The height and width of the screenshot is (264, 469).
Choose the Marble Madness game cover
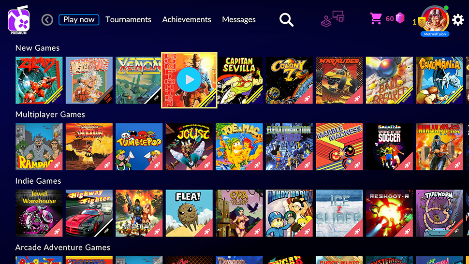(x=339, y=147)
